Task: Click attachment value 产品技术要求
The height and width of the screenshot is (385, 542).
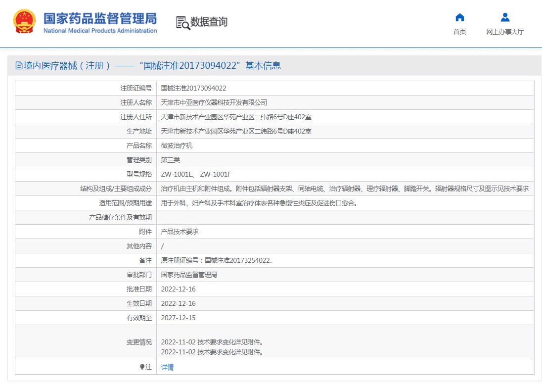Action: pos(180,232)
